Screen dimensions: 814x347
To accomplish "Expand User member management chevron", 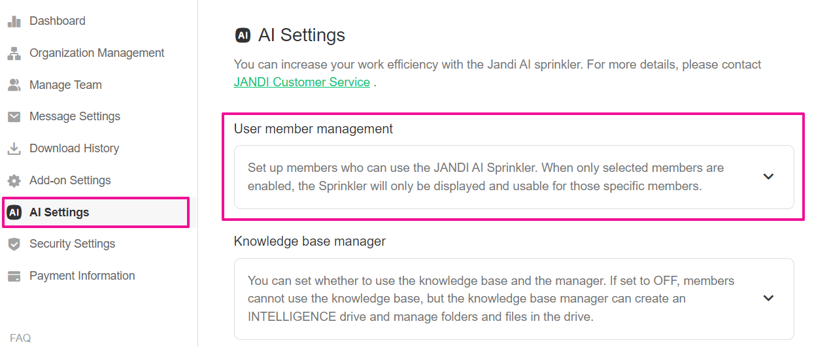I will (768, 176).
